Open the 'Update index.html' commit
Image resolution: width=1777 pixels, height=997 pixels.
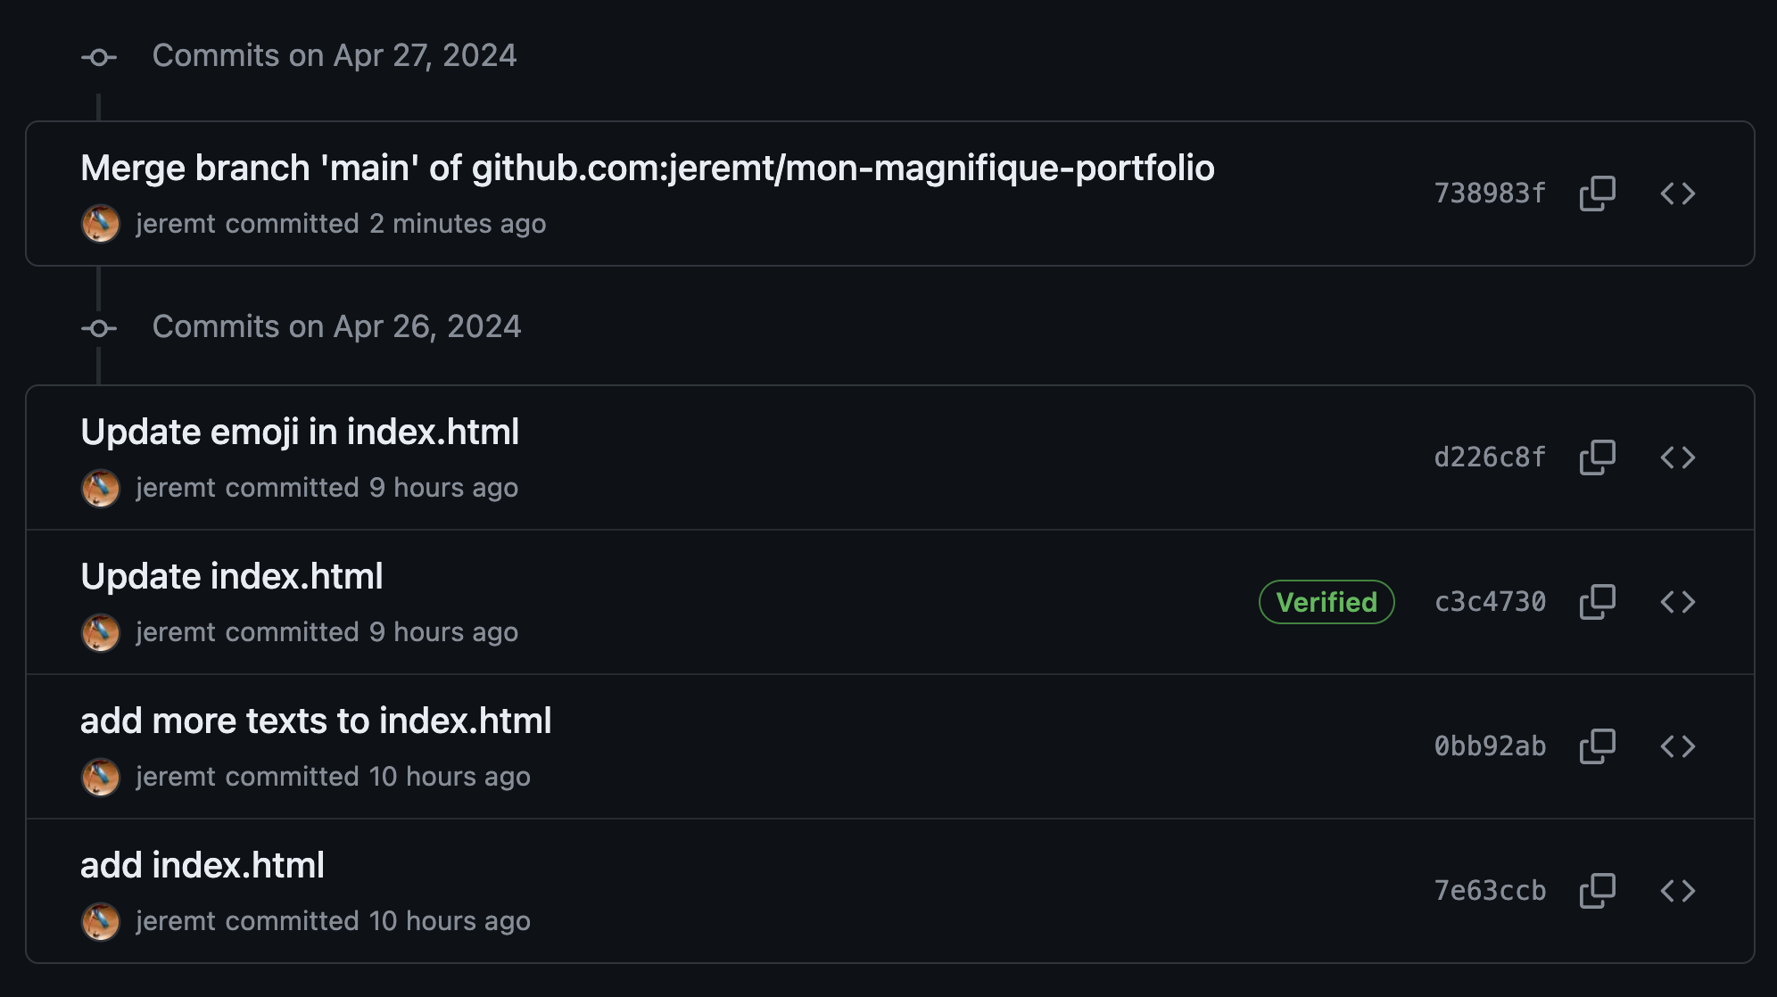[232, 577]
